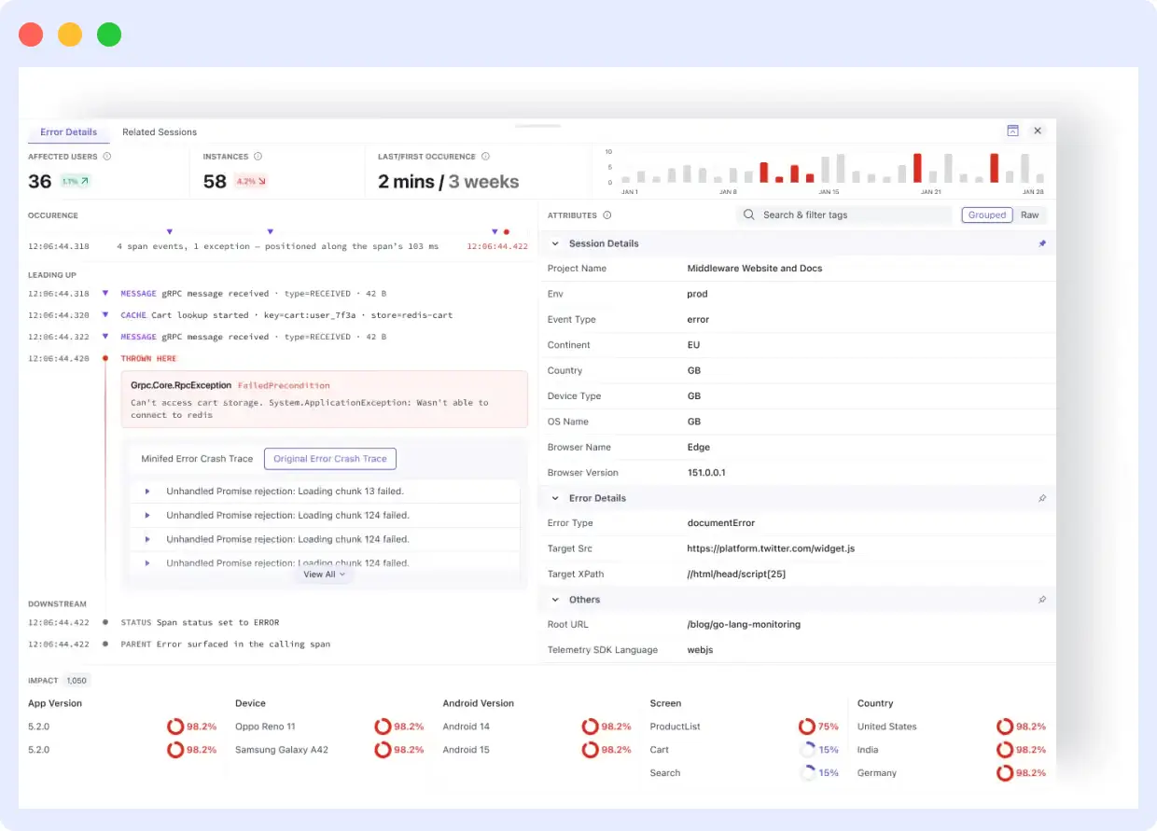This screenshot has width=1157, height=831.
Task: Pin the Error Details attributes section
Action: [1042, 498]
